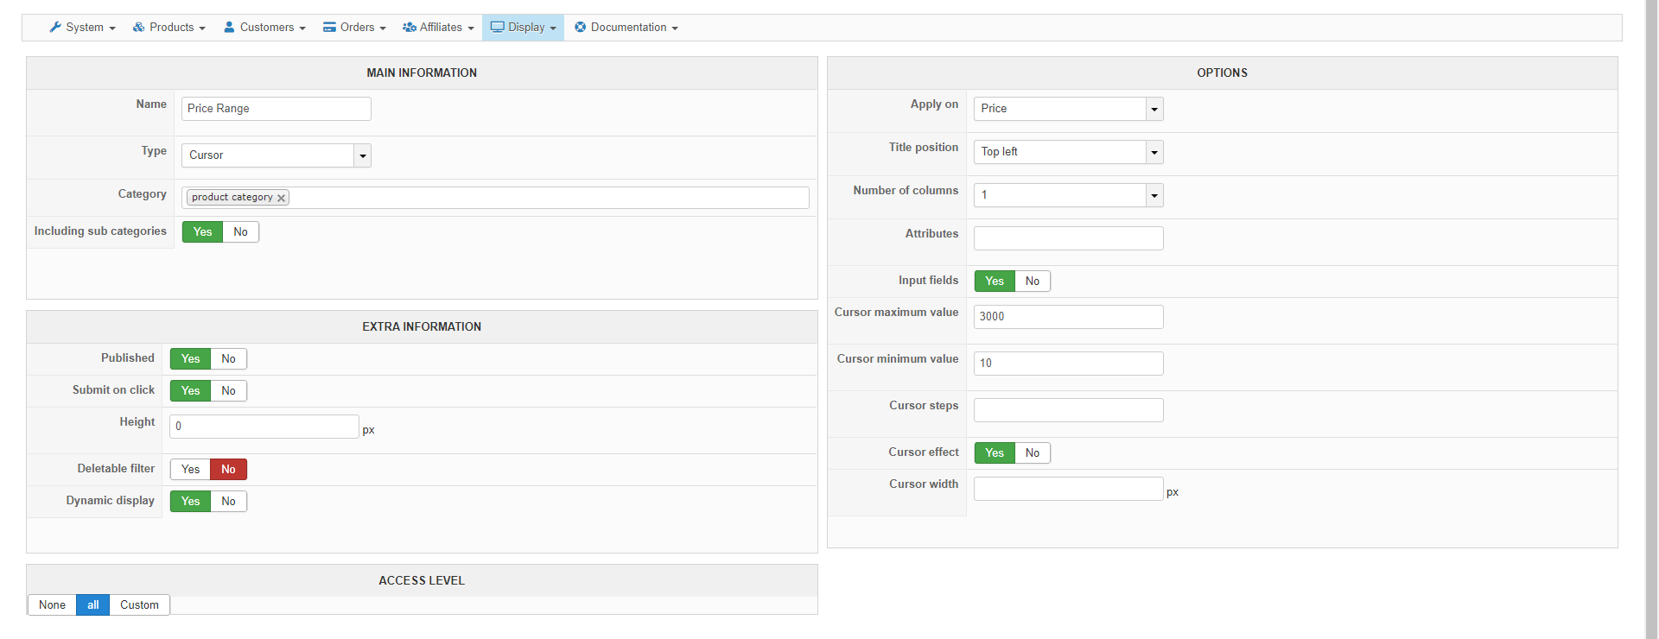Click the Display monitor icon
Viewport: 1659px width, 639px height.
[498, 28]
